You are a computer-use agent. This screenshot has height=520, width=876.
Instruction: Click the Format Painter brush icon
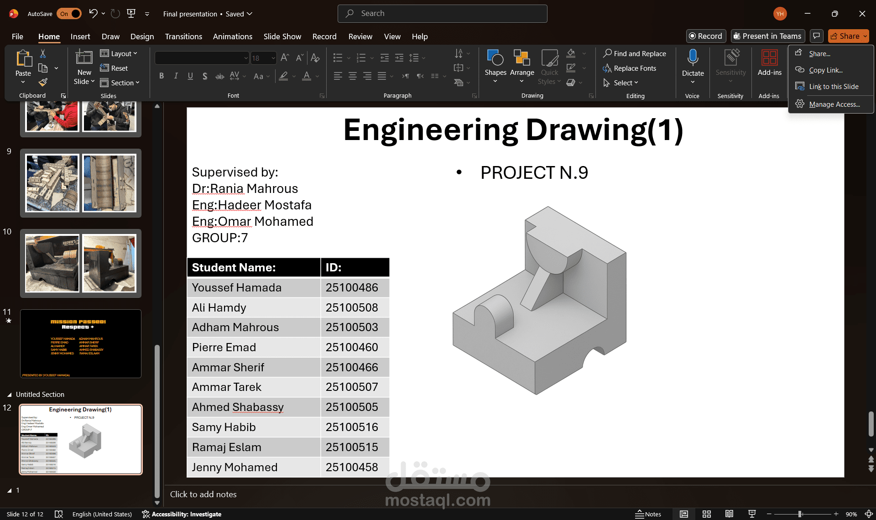[43, 83]
